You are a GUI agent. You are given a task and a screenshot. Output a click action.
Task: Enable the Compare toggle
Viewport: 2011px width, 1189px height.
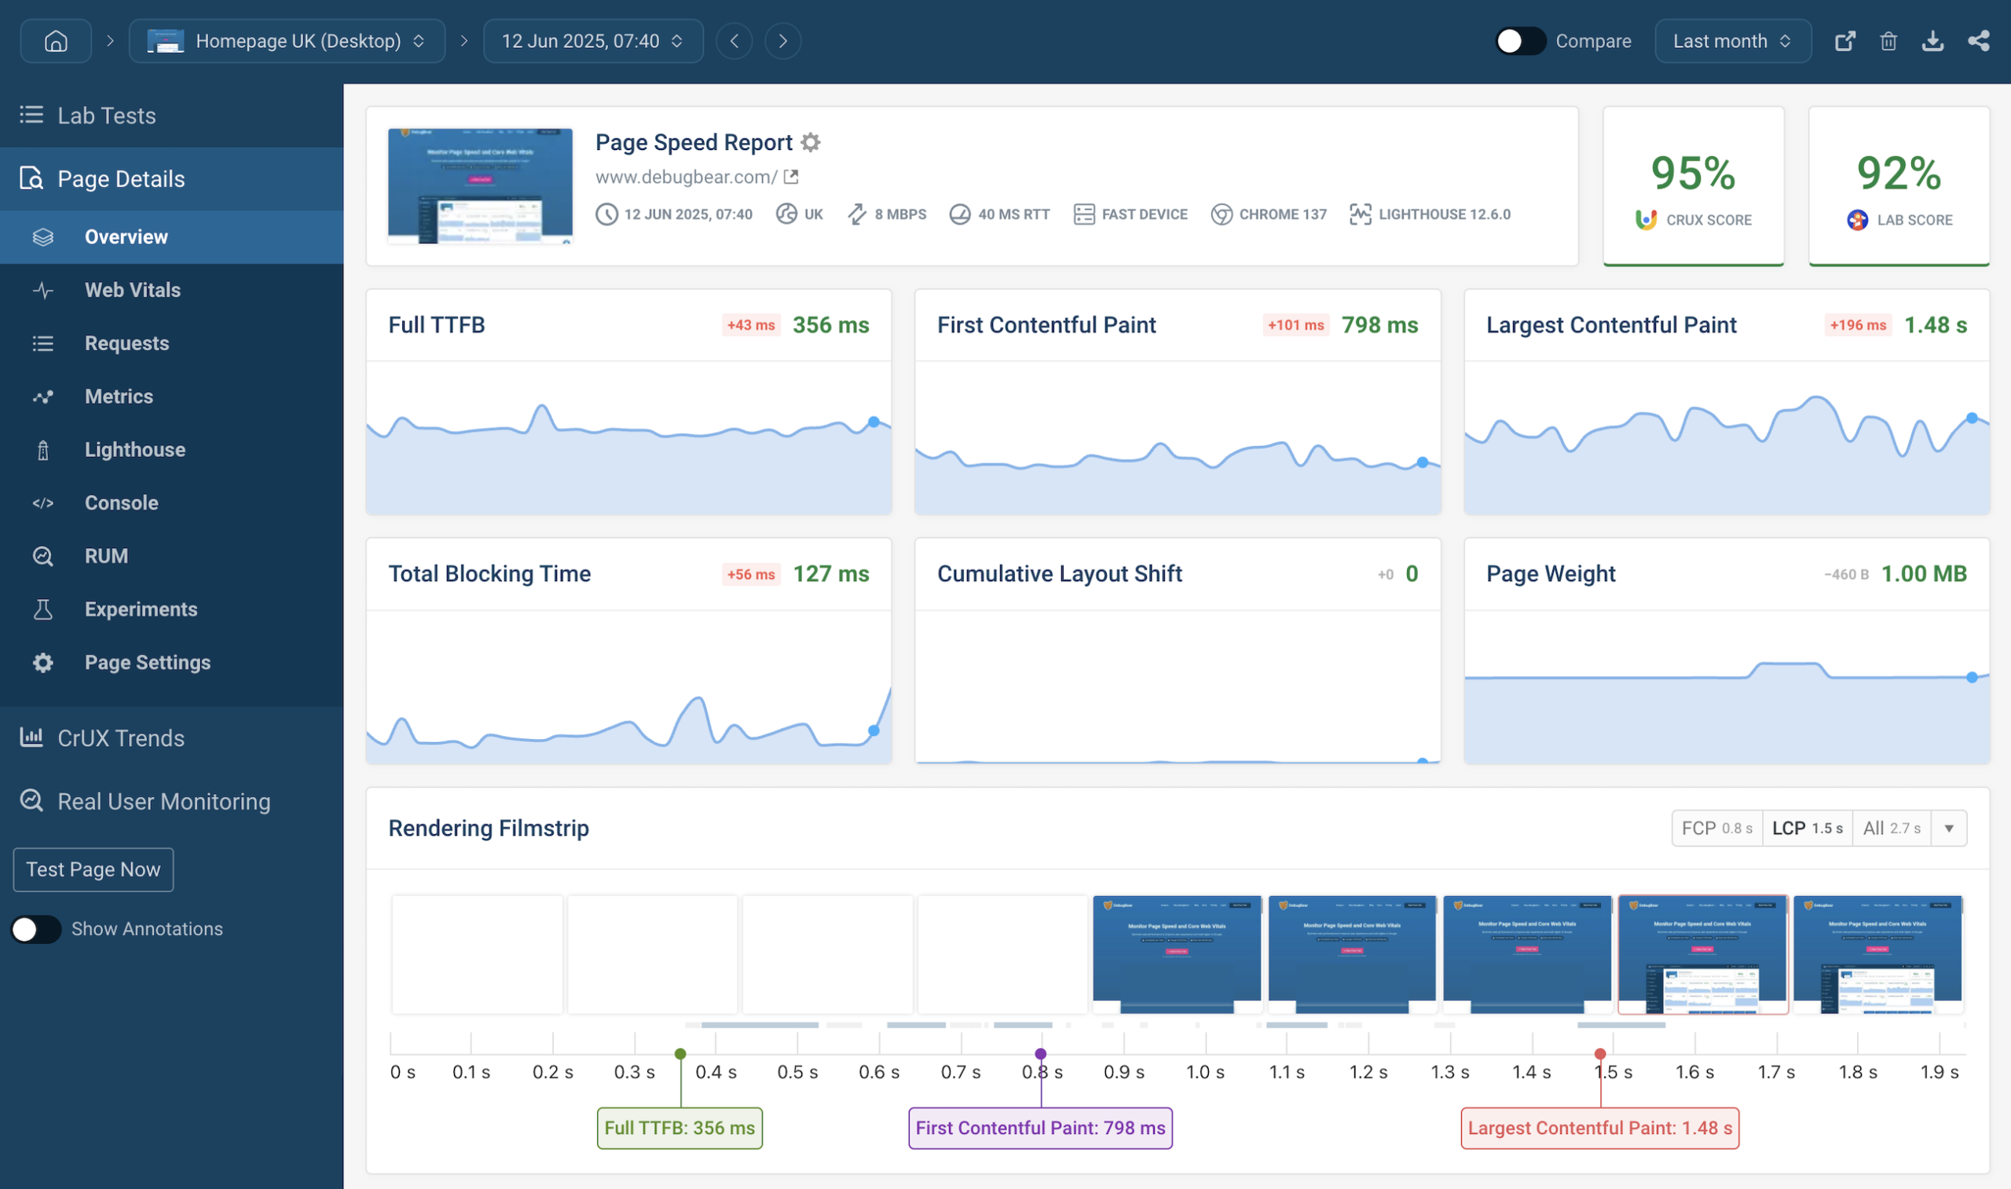coord(1520,40)
